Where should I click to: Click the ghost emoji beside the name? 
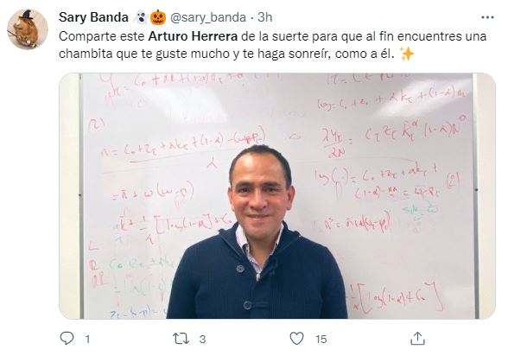coord(141,17)
